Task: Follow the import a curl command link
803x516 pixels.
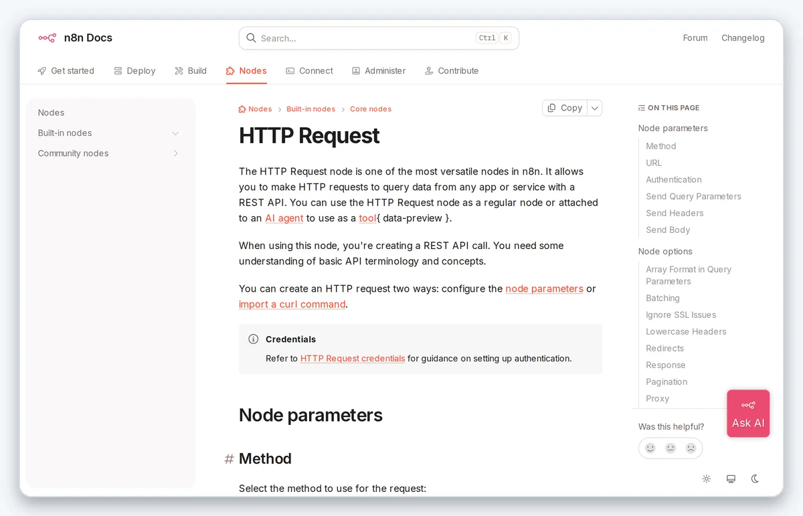Action: coord(292,305)
